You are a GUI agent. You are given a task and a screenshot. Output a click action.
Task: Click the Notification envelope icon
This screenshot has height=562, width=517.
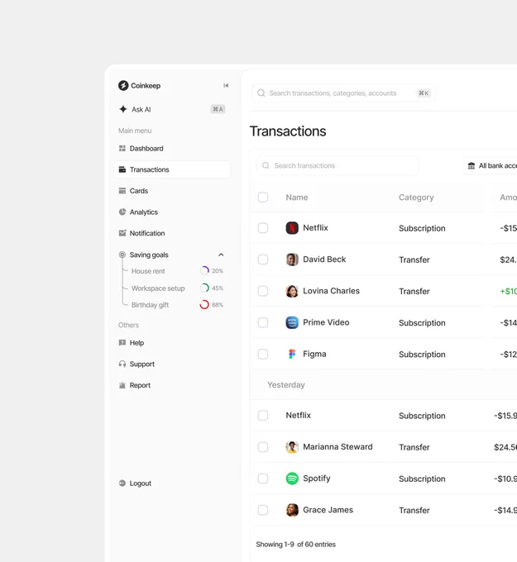coord(122,233)
